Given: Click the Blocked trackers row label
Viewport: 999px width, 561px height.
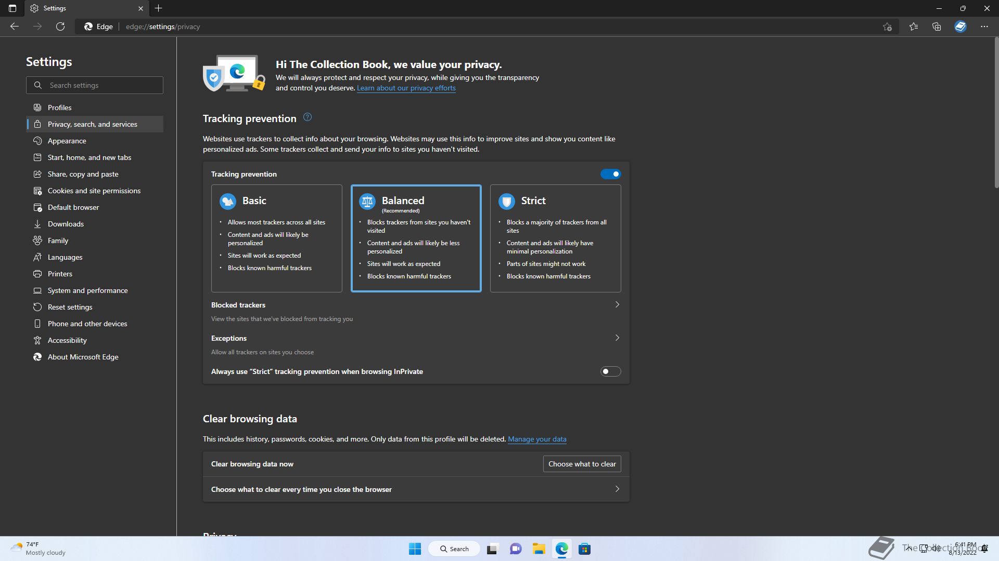Looking at the screenshot, I should [238, 305].
